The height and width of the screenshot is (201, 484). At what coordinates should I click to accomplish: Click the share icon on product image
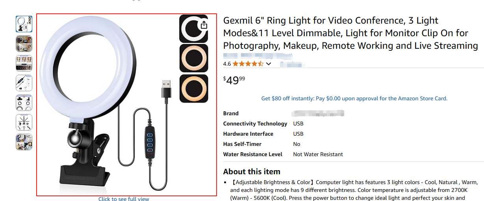[204, 25]
